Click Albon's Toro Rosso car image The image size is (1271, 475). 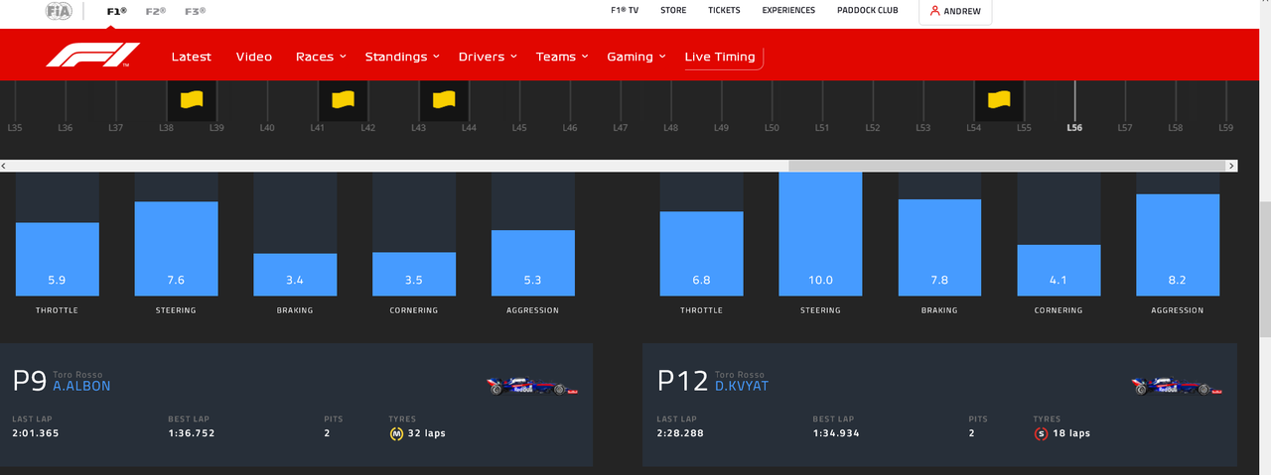coord(531,385)
